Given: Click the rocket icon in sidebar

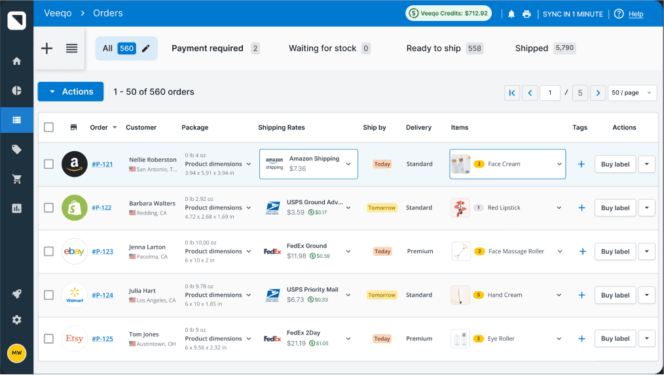Looking at the screenshot, I should 17,294.
